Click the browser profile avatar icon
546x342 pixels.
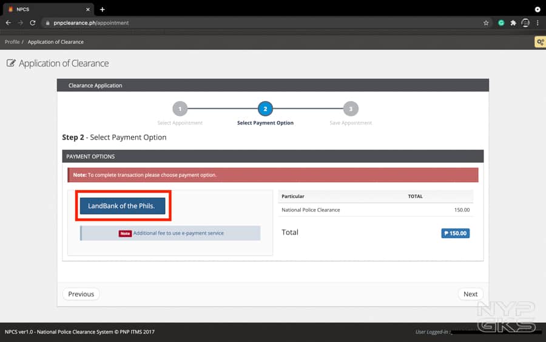point(525,23)
